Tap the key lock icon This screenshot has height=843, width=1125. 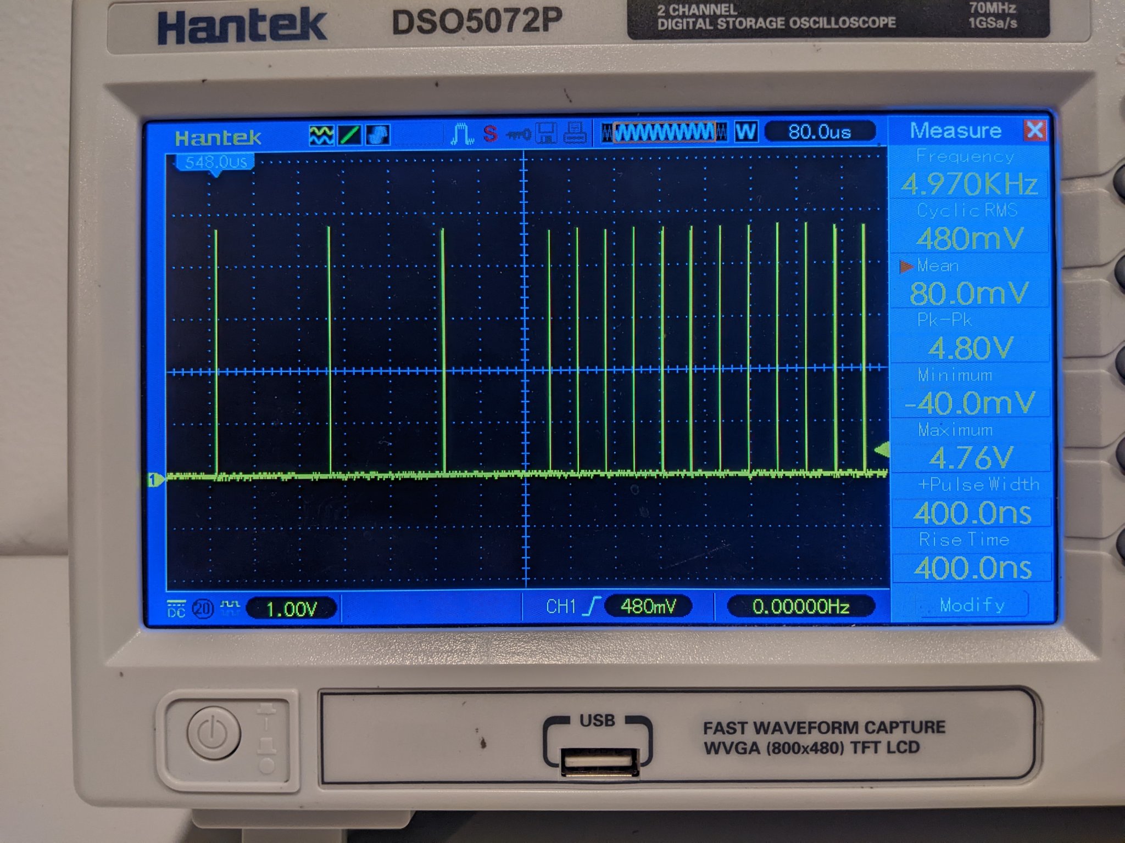click(518, 134)
